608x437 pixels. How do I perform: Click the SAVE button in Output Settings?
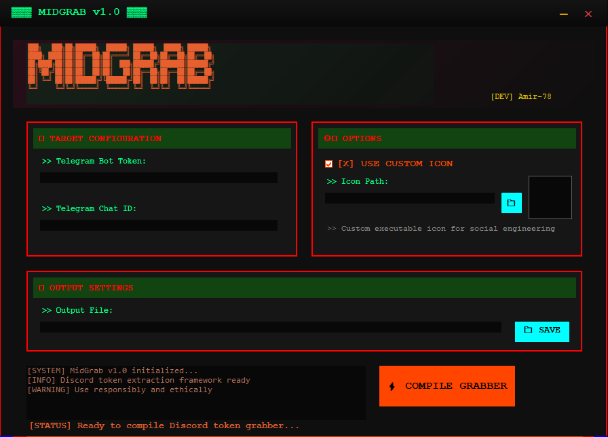(x=541, y=332)
